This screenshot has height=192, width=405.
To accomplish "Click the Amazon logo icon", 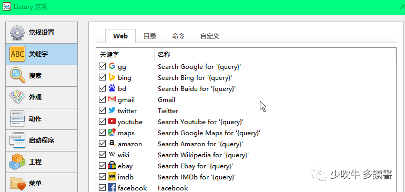I will point(112,144).
